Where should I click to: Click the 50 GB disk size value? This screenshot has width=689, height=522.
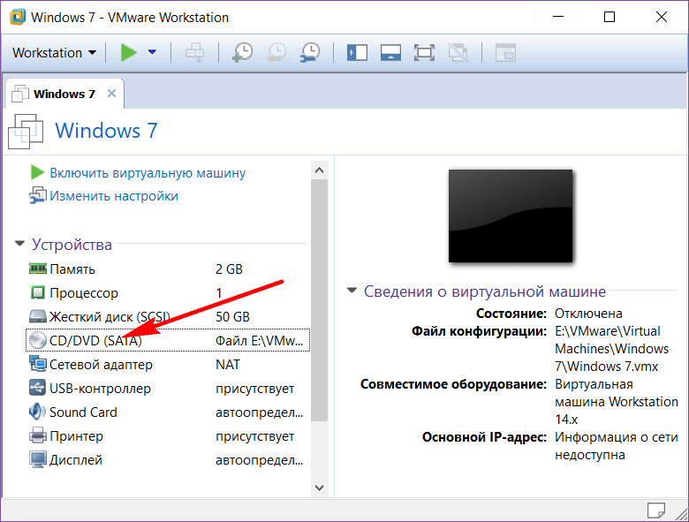coord(232,316)
